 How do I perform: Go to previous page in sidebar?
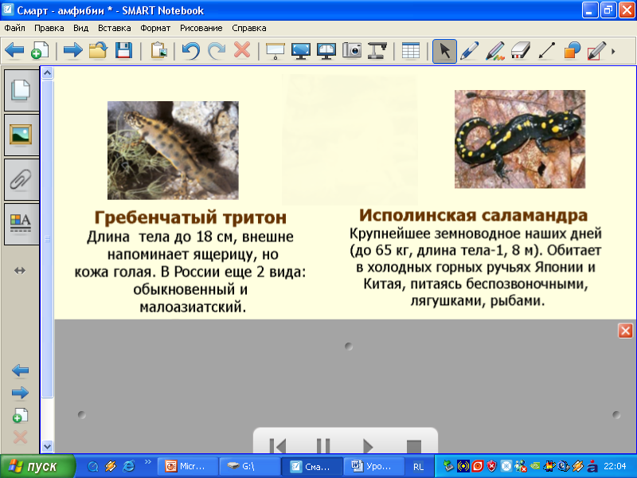pyautogui.click(x=21, y=370)
